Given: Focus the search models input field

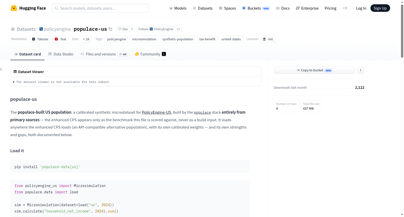Looking at the screenshot, I should pyautogui.click(x=100, y=8).
